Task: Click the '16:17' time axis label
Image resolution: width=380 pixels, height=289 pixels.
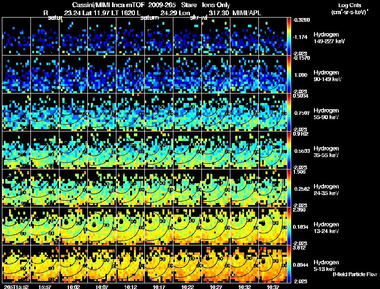Action: 159,287
